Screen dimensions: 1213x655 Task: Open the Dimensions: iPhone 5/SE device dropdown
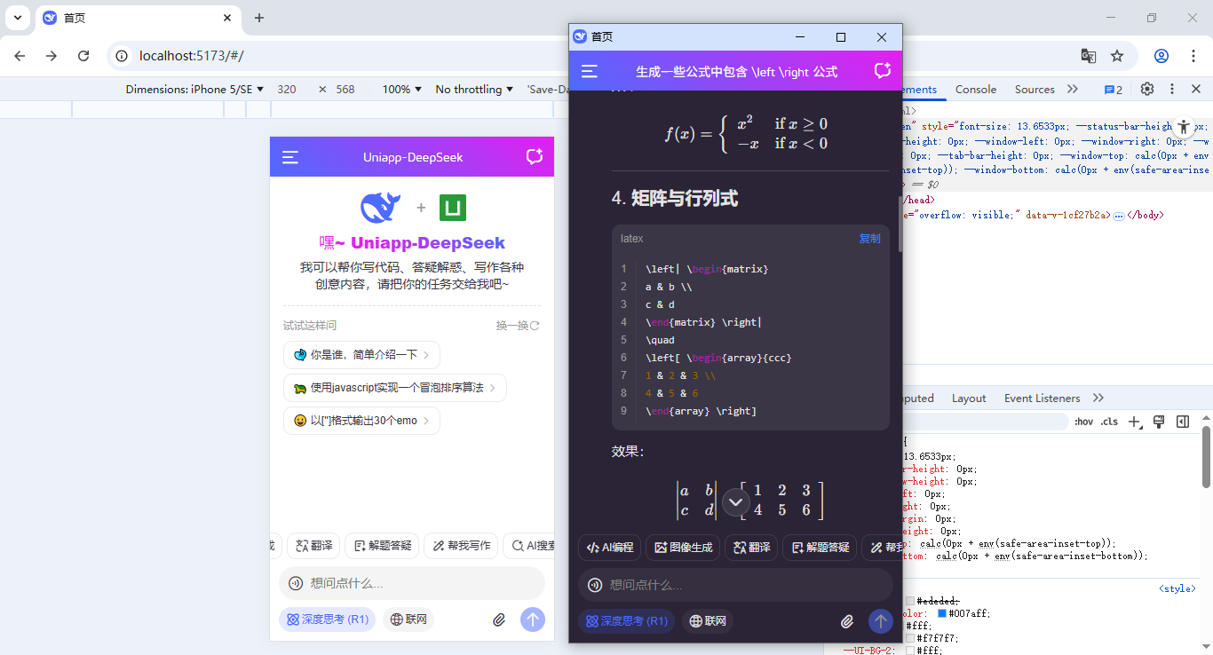coord(194,90)
